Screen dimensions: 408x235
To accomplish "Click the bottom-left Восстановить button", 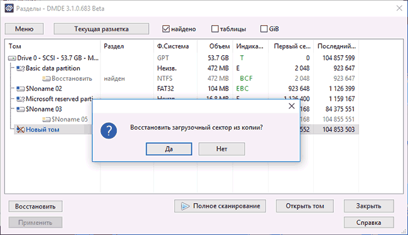I will click(x=35, y=206).
